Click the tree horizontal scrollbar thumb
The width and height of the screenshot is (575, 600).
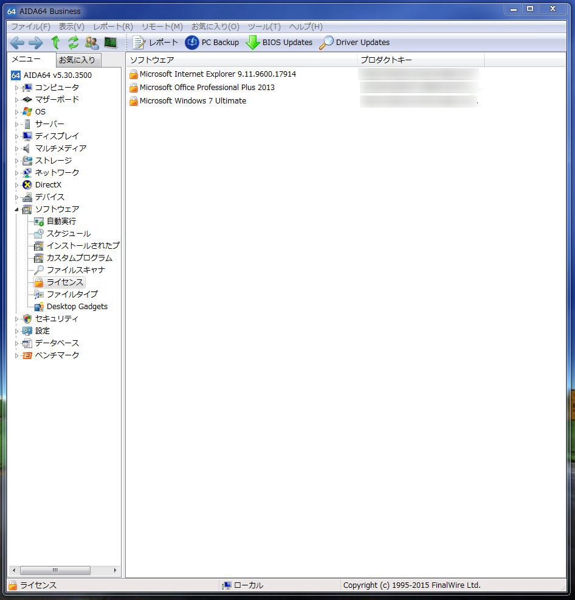click(55, 570)
